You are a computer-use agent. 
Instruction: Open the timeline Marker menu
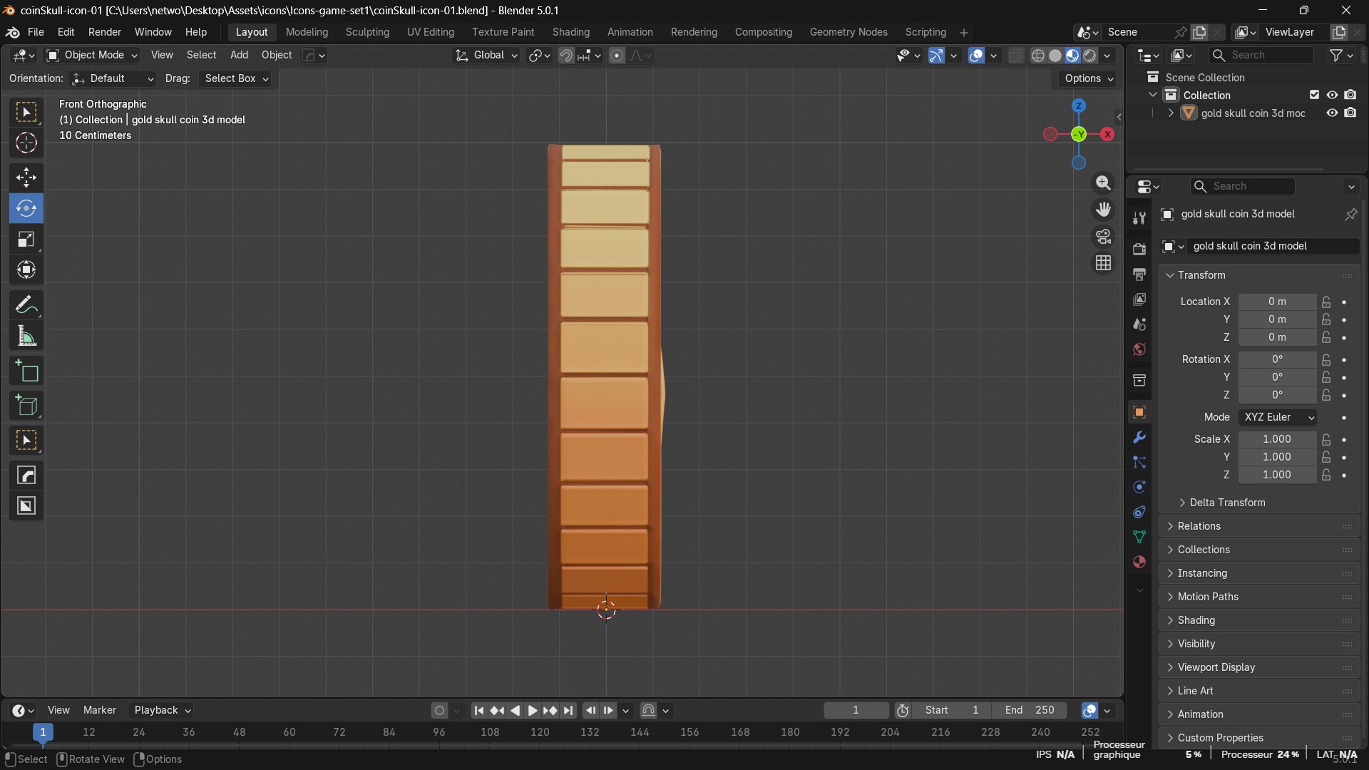(x=99, y=710)
